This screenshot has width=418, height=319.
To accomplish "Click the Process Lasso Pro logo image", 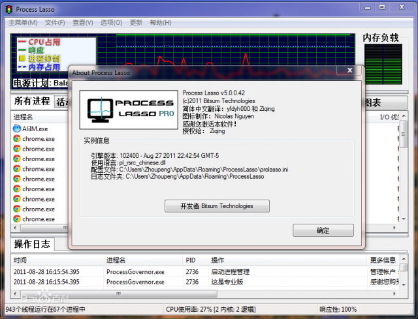I will click(x=127, y=108).
